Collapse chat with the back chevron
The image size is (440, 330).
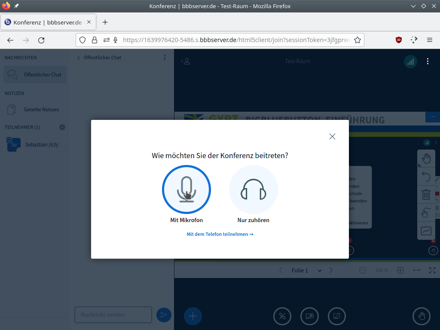79,58
